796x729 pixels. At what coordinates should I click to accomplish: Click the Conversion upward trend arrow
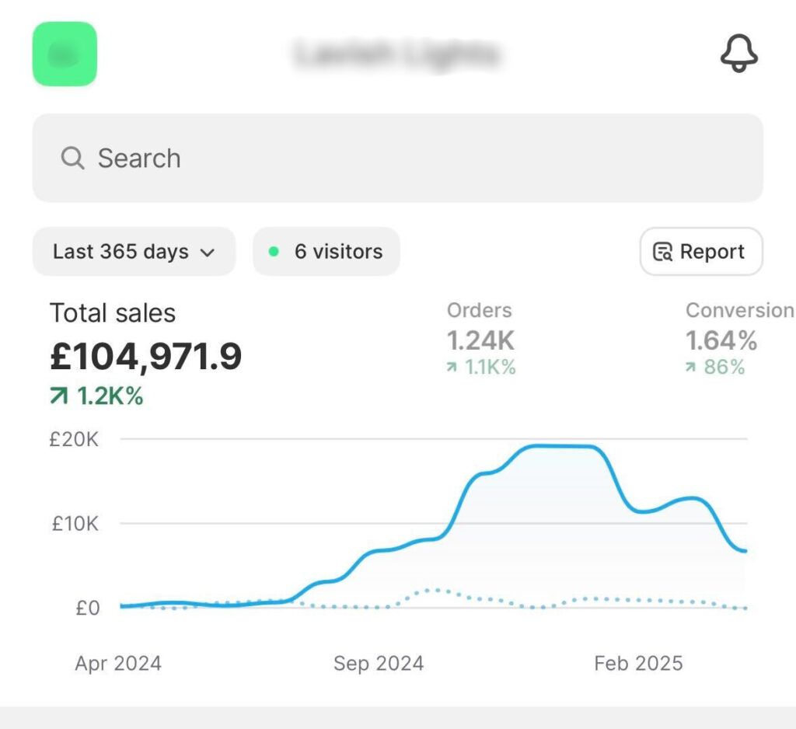click(690, 368)
